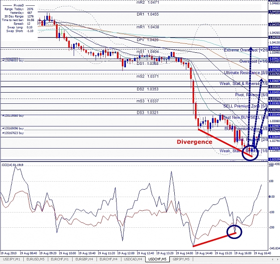
Task: Select the SELL Premium Zone [5/8 label
Action: tap(246, 106)
